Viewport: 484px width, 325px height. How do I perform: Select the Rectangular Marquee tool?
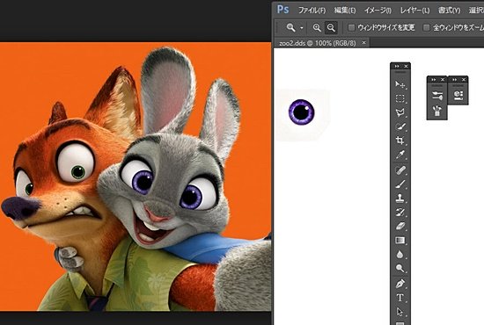[x=400, y=98]
